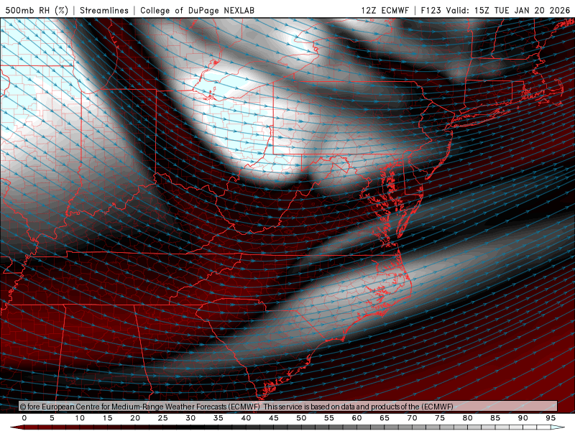Select the "Streamlines" label in the header

click(104, 10)
